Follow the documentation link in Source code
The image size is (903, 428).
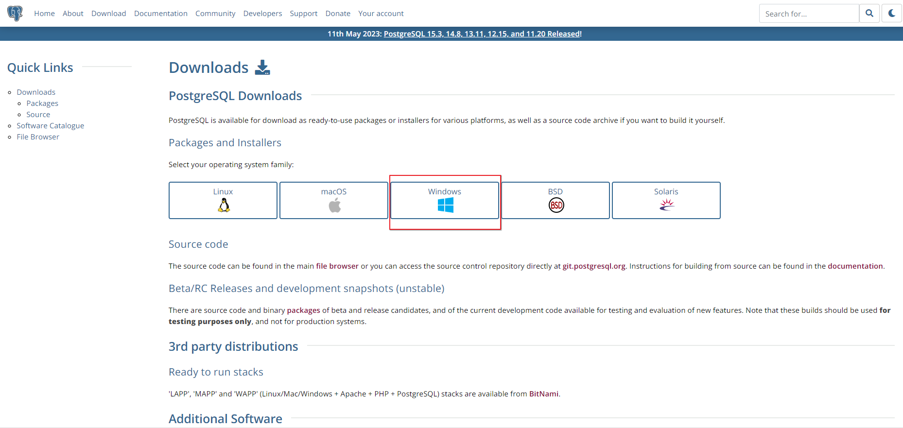pos(855,266)
